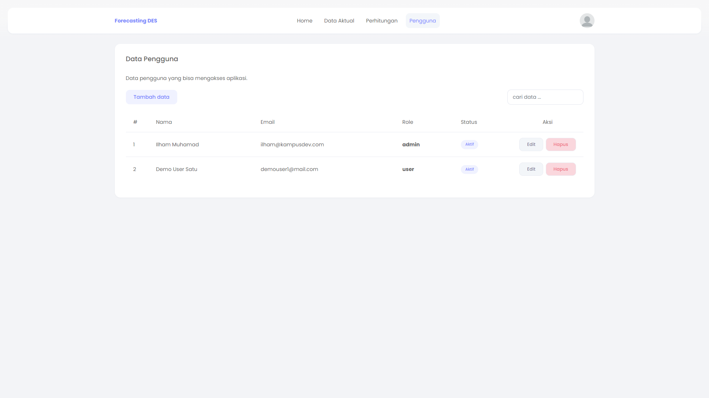This screenshot has width=709, height=398.
Task: Open the Role dropdown for Demo User Satu
Action: coord(408,169)
